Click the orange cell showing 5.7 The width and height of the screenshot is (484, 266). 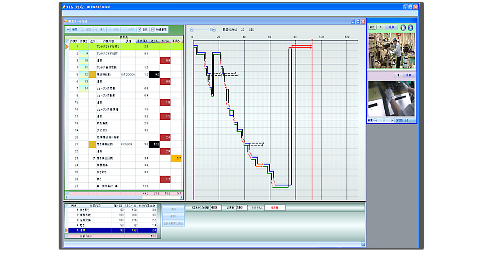click(176, 158)
